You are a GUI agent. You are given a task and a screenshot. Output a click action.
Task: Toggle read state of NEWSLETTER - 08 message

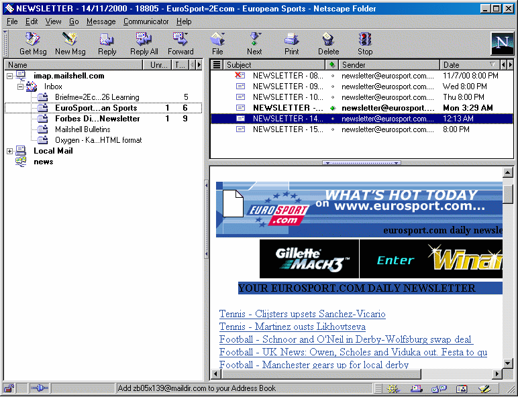[x=333, y=76]
